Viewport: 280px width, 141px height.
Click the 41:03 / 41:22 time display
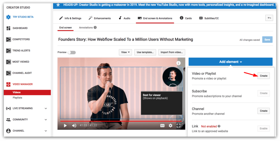88,125
